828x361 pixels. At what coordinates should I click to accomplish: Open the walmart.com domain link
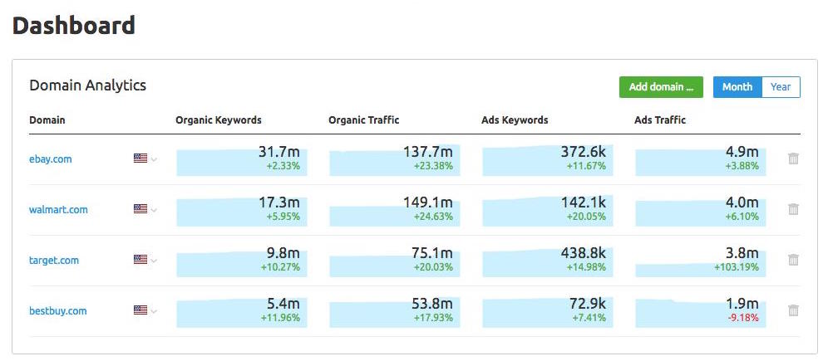point(58,209)
